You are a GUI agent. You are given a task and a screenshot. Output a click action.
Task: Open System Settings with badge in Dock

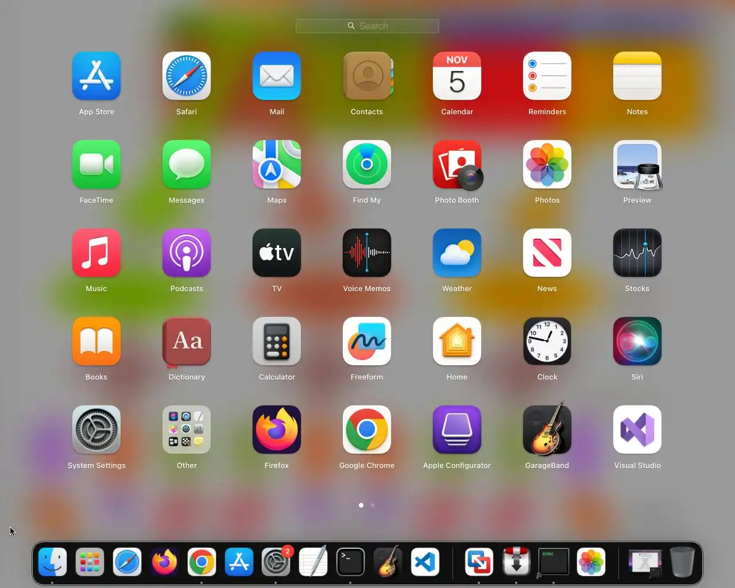[x=276, y=562]
